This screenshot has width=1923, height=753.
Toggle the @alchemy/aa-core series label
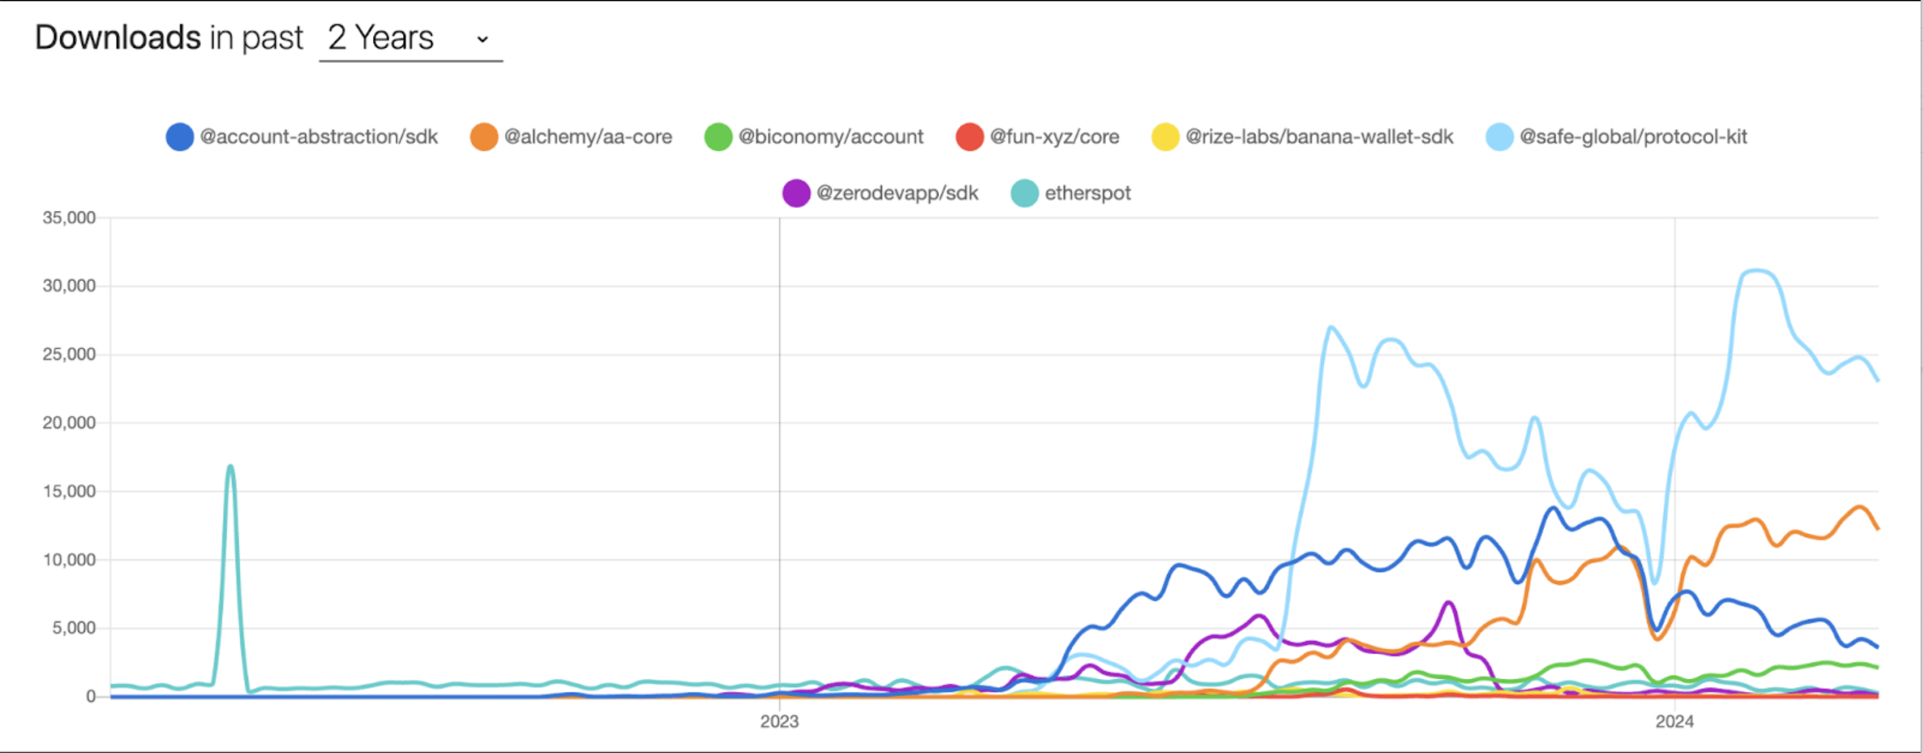click(x=588, y=137)
